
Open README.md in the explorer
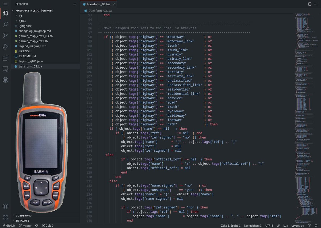tap(45, 56)
